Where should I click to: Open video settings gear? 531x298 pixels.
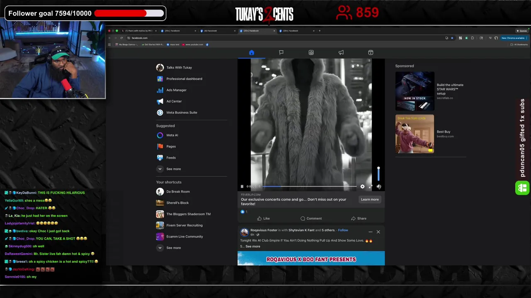pyautogui.click(x=363, y=187)
